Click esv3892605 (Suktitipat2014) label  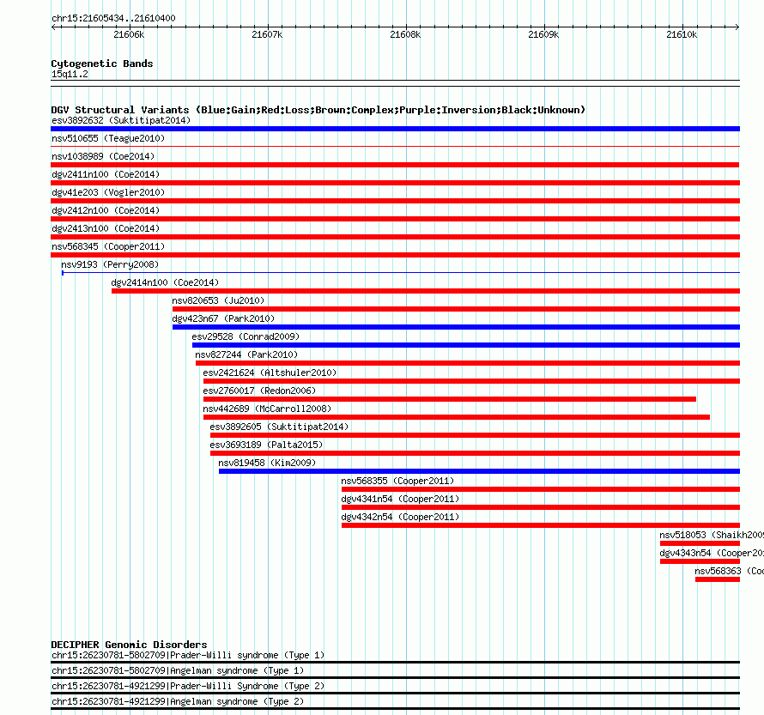tap(280, 427)
